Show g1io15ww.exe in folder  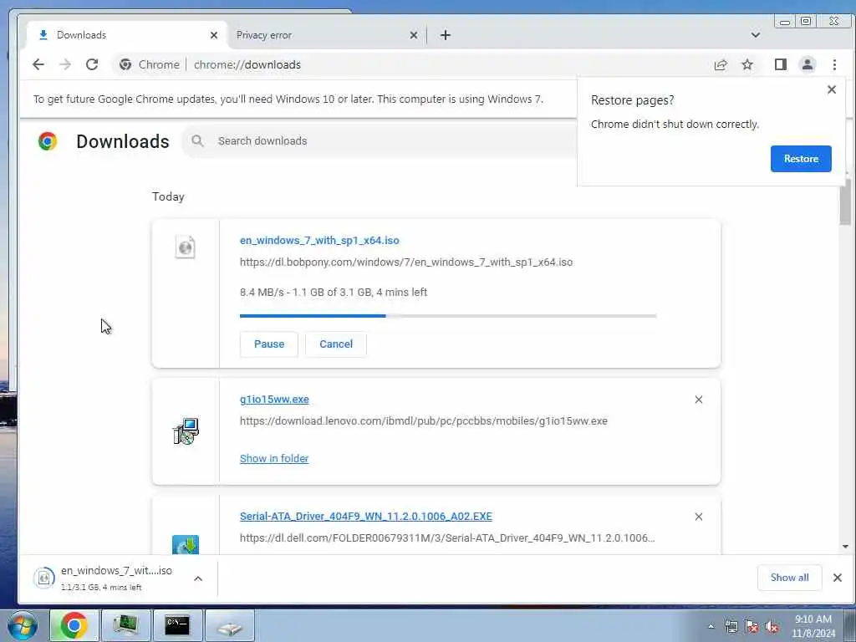tap(274, 459)
